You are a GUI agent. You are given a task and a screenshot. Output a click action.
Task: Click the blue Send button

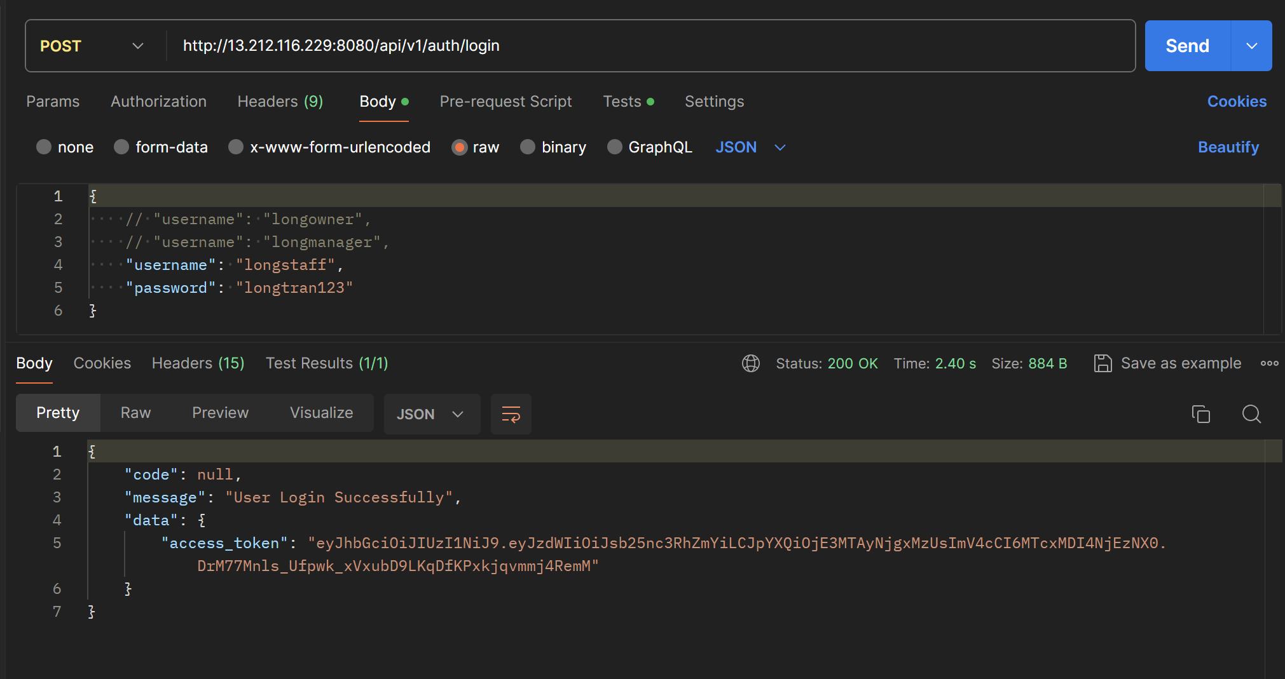(1187, 46)
